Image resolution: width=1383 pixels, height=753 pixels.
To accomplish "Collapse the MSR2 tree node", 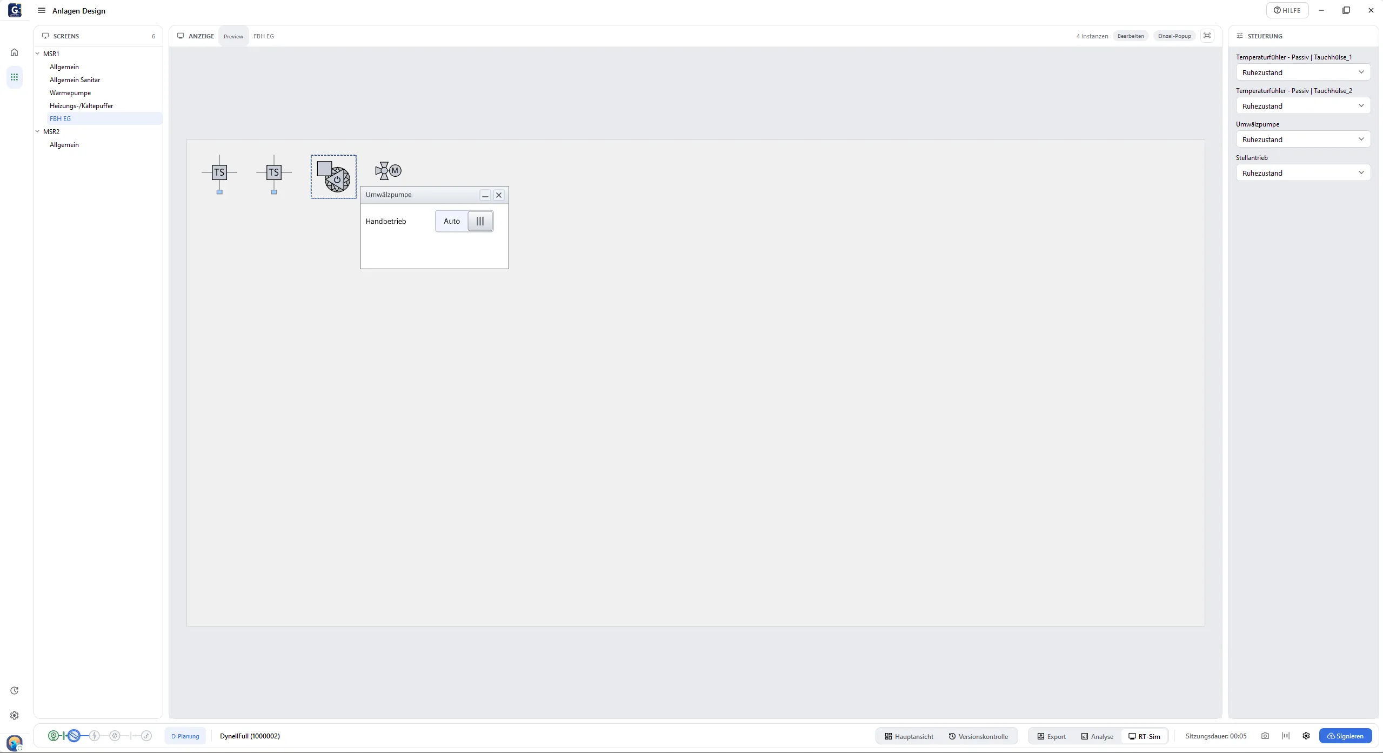I will 38,131.
